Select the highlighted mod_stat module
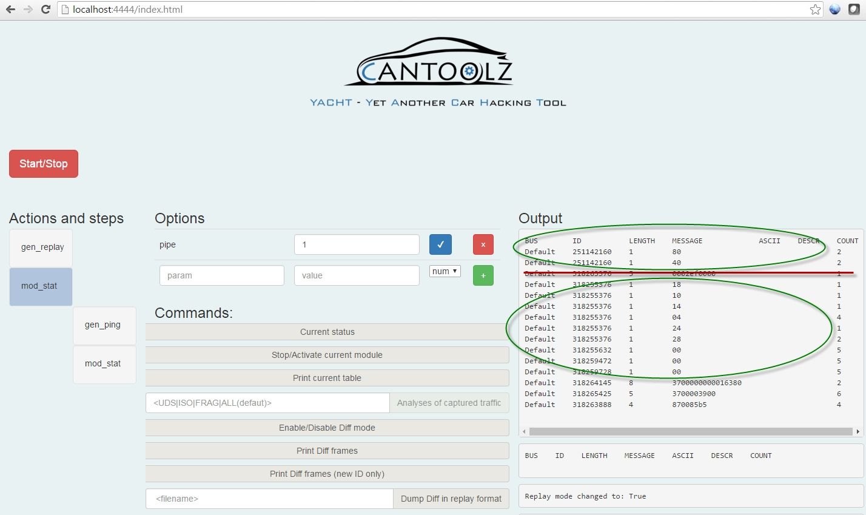This screenshot has width=866, height=515. point(41,286)
